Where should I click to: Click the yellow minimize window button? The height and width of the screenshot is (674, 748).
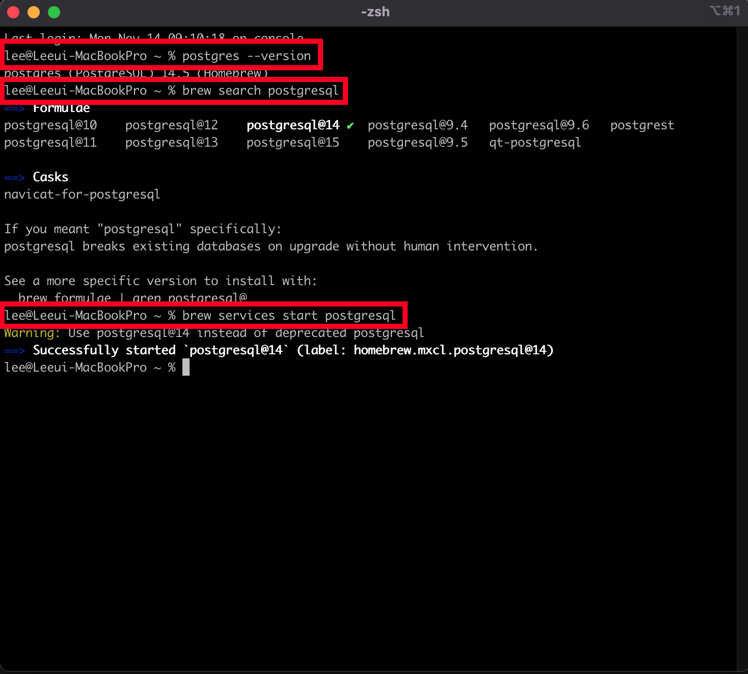[34, 12]
